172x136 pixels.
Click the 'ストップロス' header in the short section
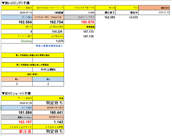pyautogui.click(x=17, y=117)
